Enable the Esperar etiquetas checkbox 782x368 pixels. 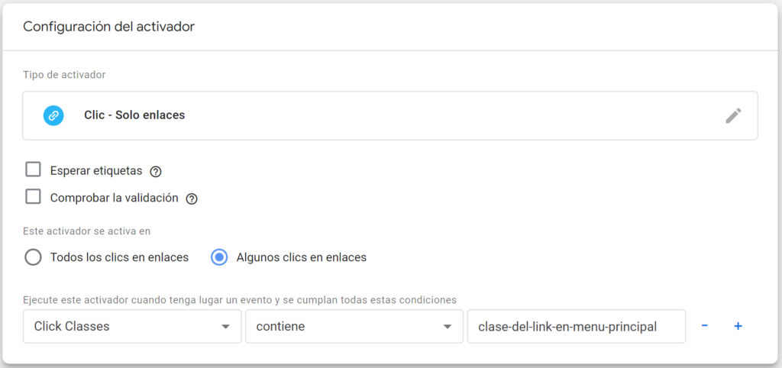[33, 170]
